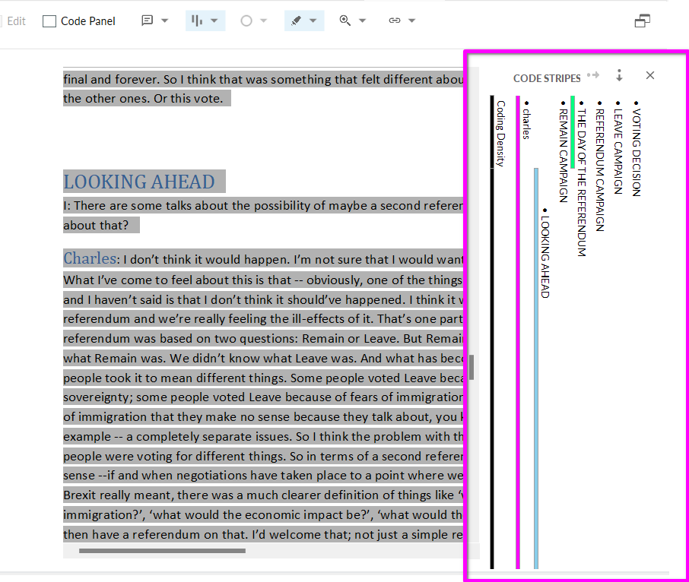Undock the document window
This screenshot has height=582, width=689.
(x=642, y=21)
